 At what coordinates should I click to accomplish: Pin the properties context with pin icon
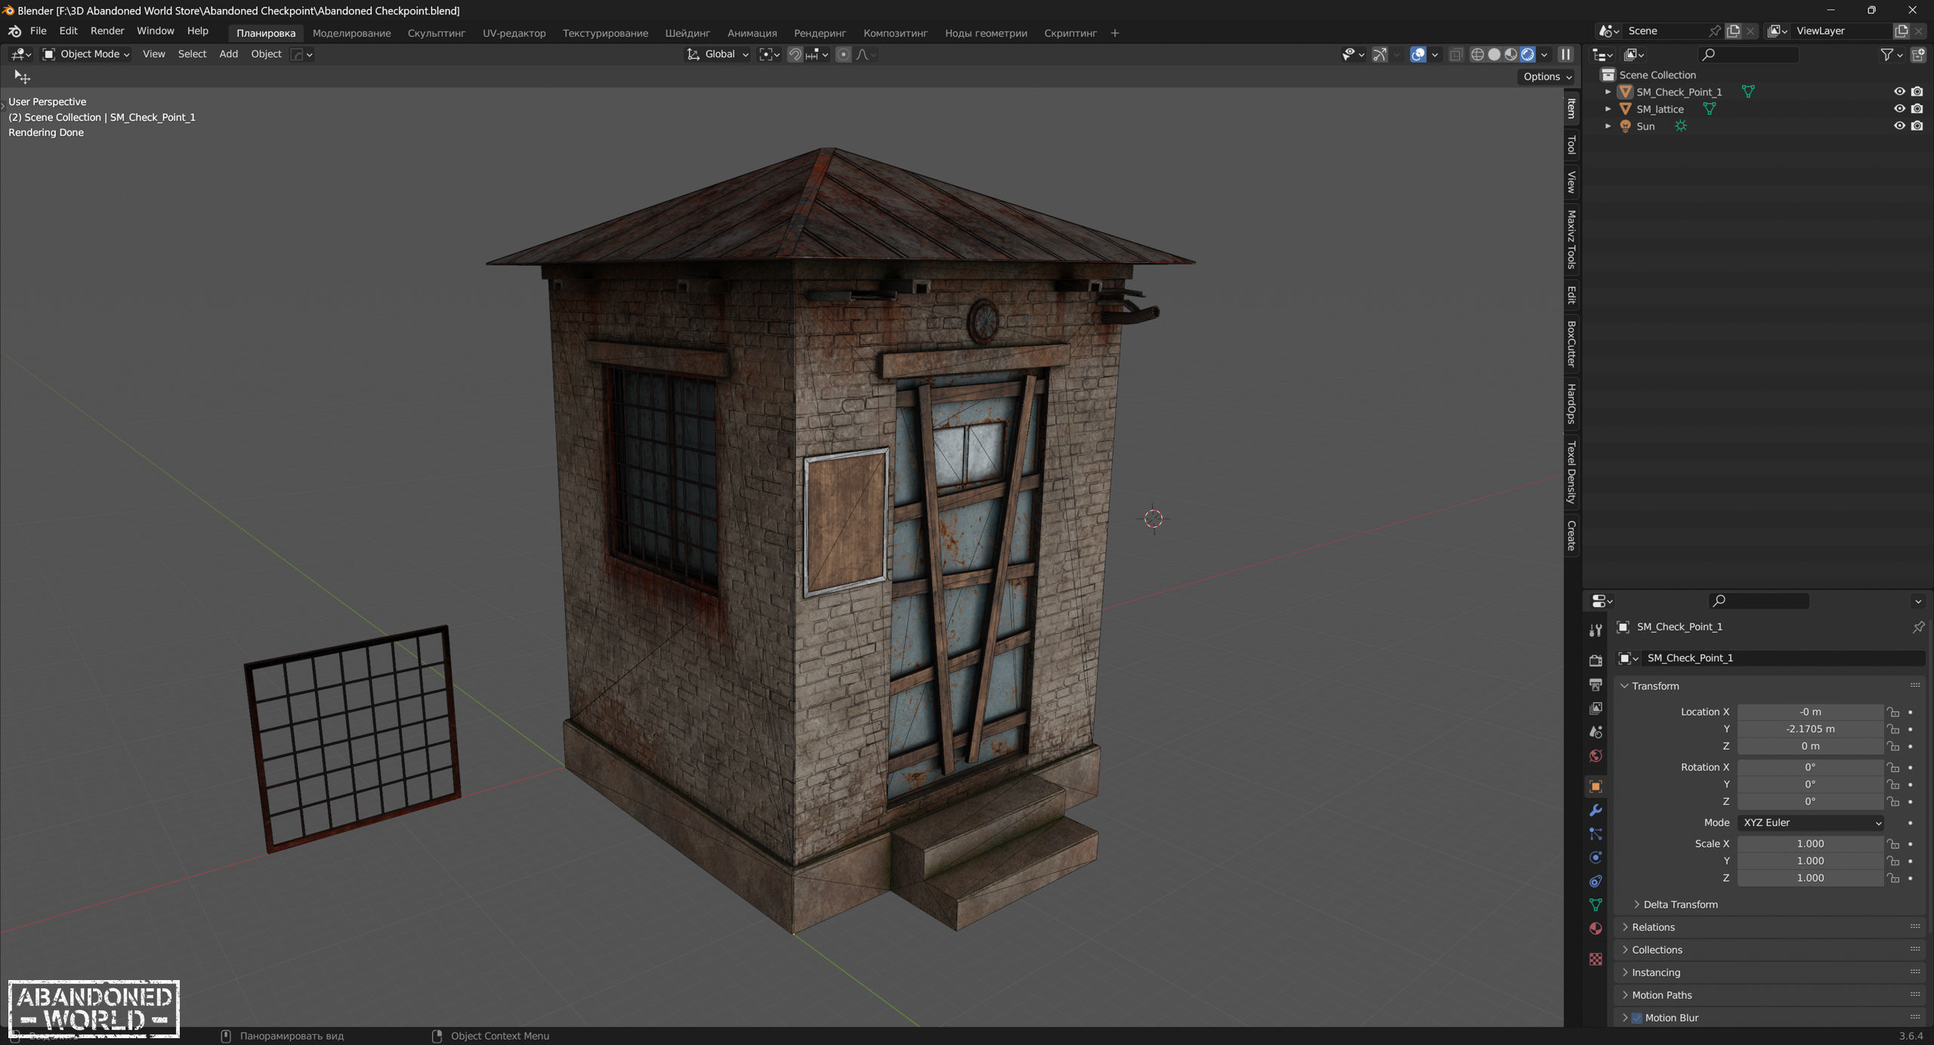coord(1918,627)
